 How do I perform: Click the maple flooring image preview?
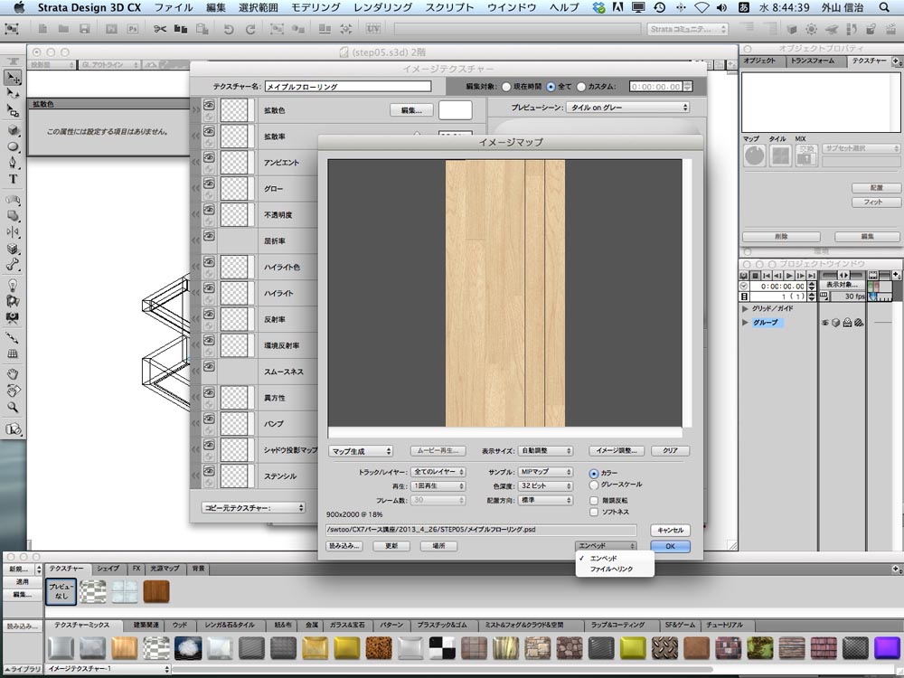coord(505,294)
